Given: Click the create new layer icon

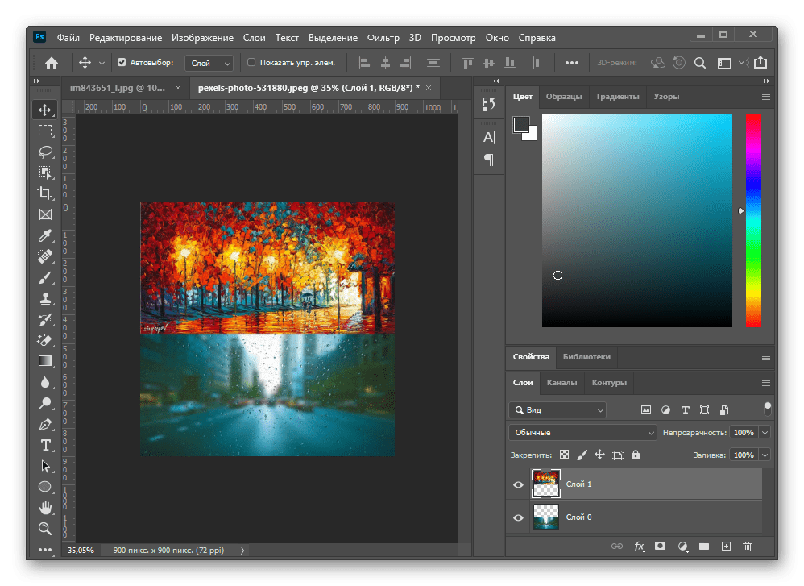Looking at the screenshot, I should (726, 547).
